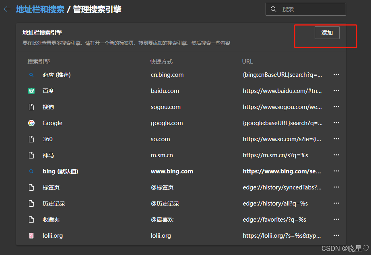
Task: Click the edge://history/all?q=%s URL
Action: [x=275, y=204]
